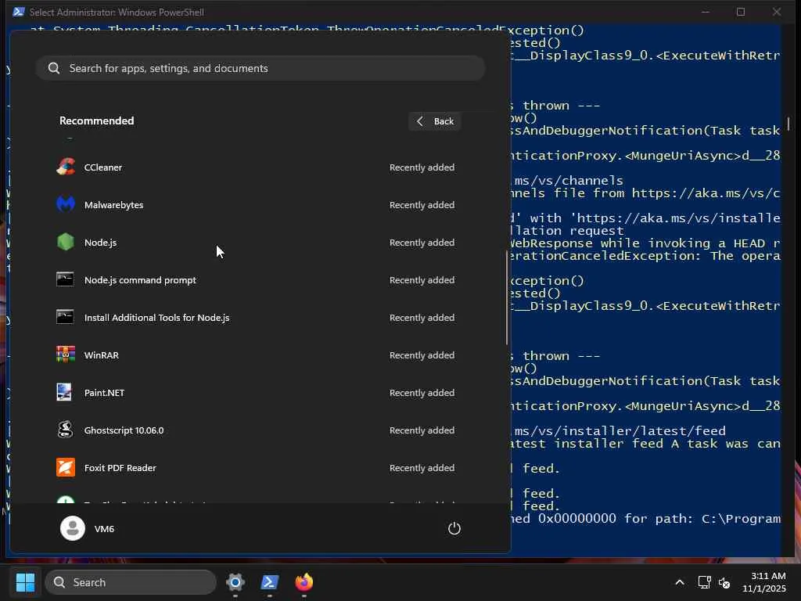
Task: Click 'ms/vs/channels' line in PowerShell
Action: coord(569,181)
